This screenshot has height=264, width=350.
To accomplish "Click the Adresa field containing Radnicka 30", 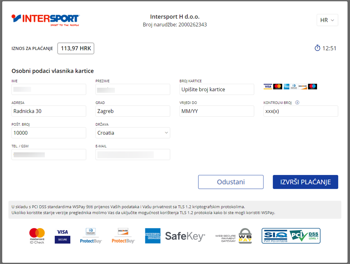I will coord(49,111).
